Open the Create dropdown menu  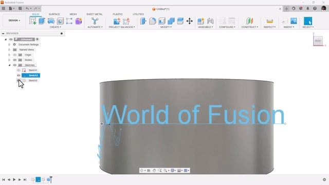point(56,27)
